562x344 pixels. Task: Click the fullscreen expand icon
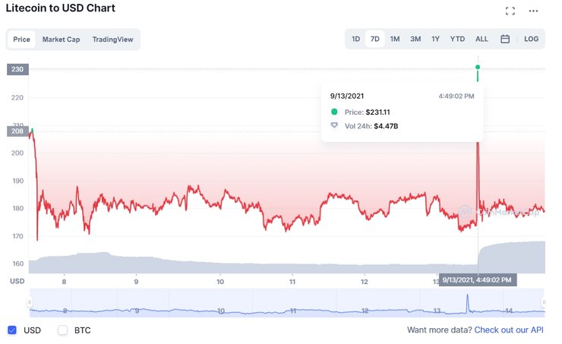tap(510, 11)
